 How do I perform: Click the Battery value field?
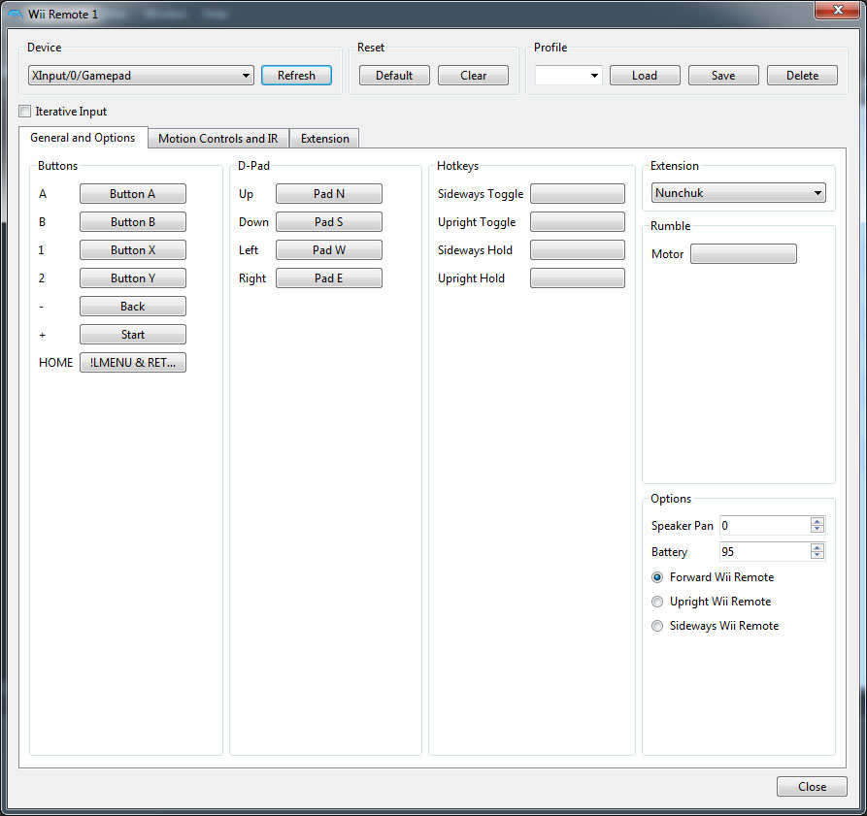[x=765, y=551]
